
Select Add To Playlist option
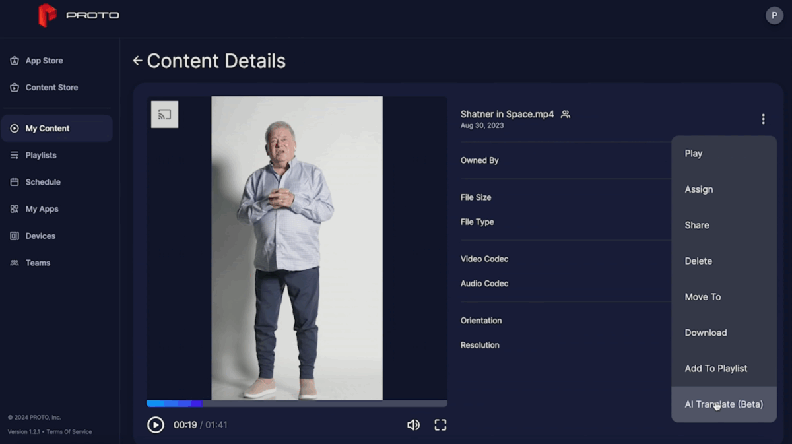point(715,369)
